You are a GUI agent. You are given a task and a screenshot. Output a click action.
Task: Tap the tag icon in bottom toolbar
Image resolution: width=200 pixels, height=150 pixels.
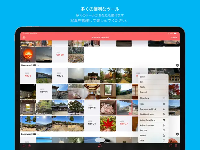(x=170, y=146)
